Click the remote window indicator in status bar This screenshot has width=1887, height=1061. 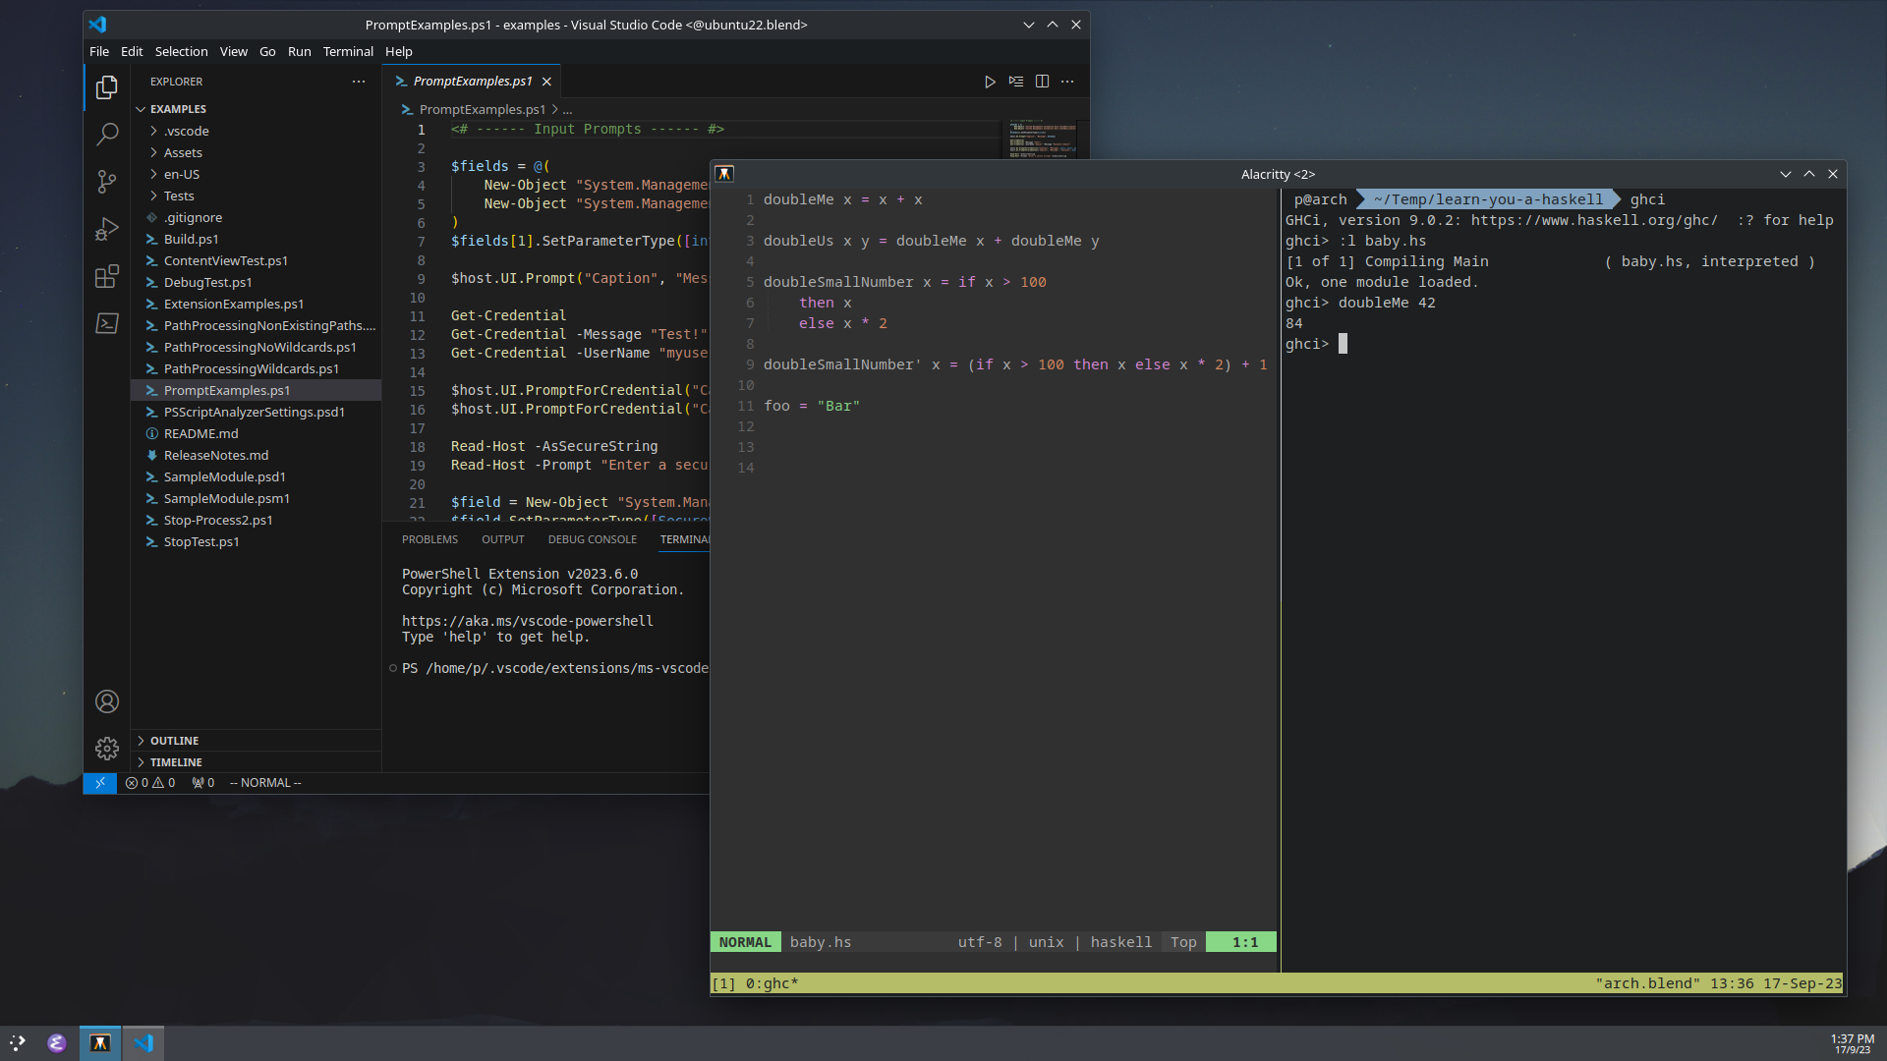coord(100,783)
